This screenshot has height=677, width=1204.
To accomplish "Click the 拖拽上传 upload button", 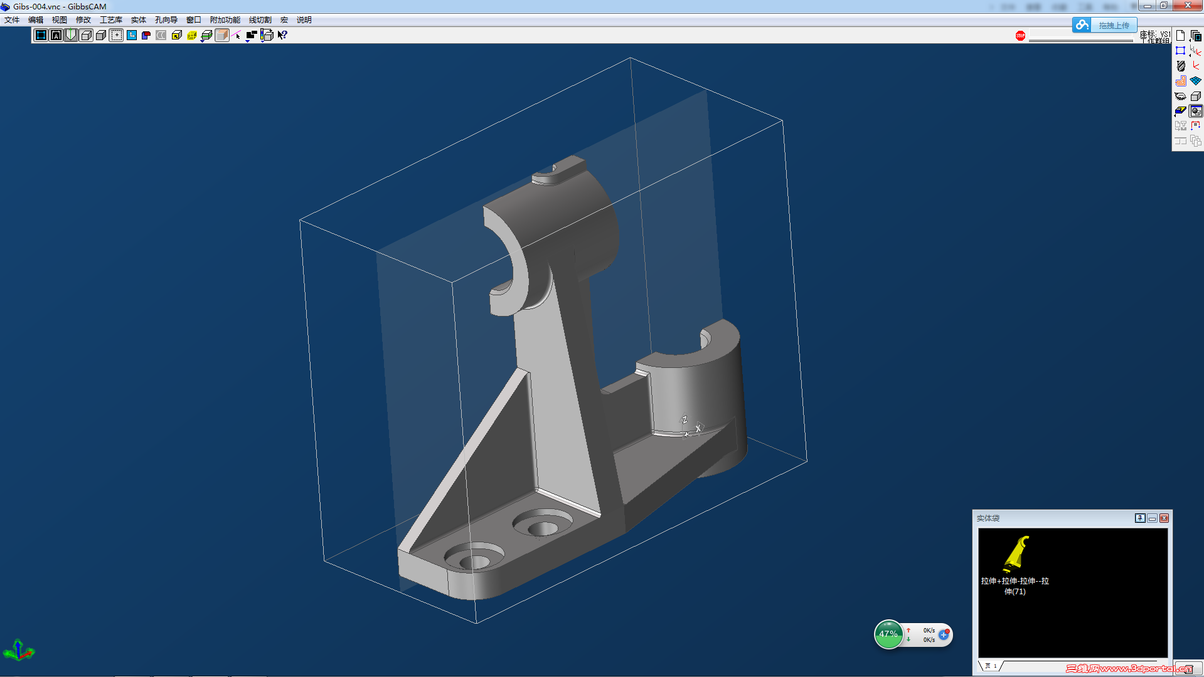I will tap(1114, 25).
